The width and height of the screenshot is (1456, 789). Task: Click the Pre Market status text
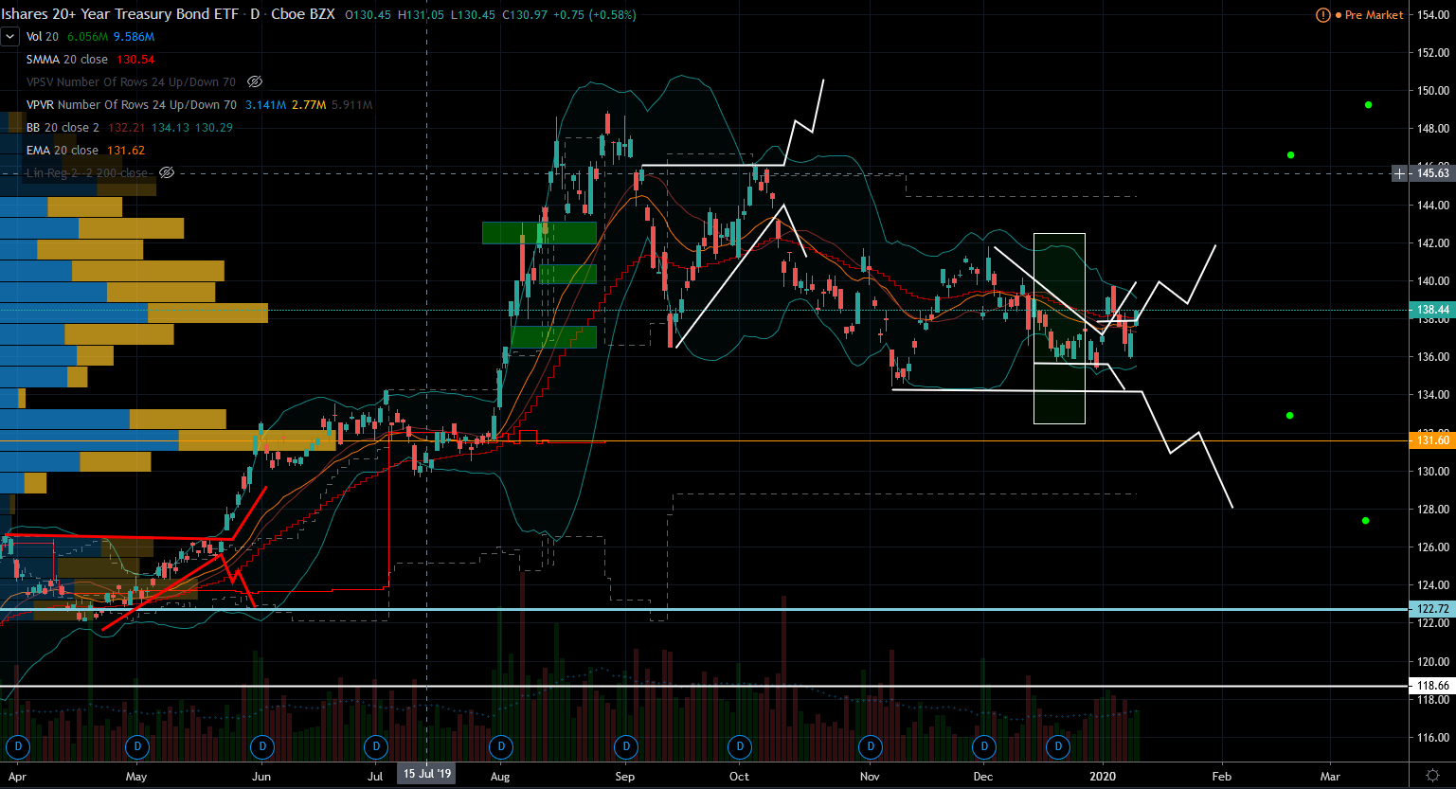pos(1375,15)
